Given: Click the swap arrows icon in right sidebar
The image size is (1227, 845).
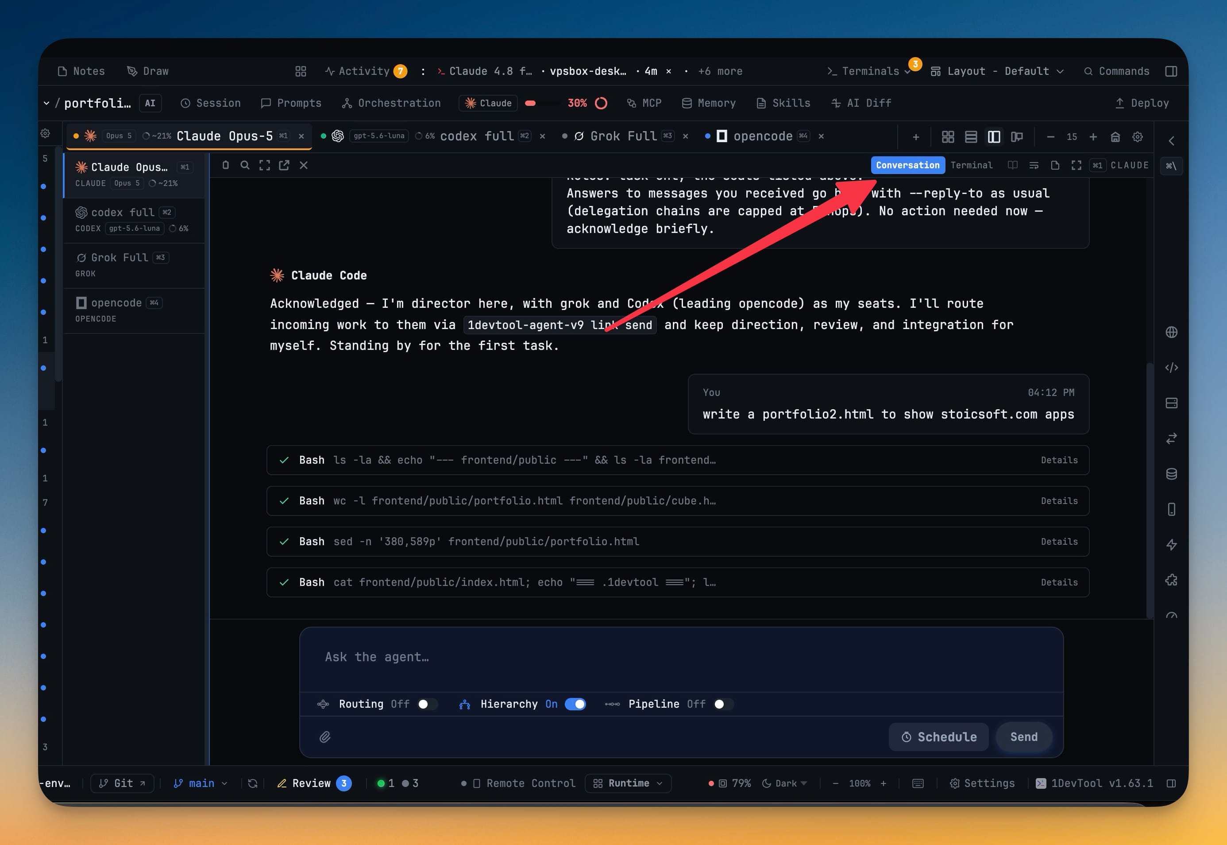Looking at the screenshot, I should 1171,438.
